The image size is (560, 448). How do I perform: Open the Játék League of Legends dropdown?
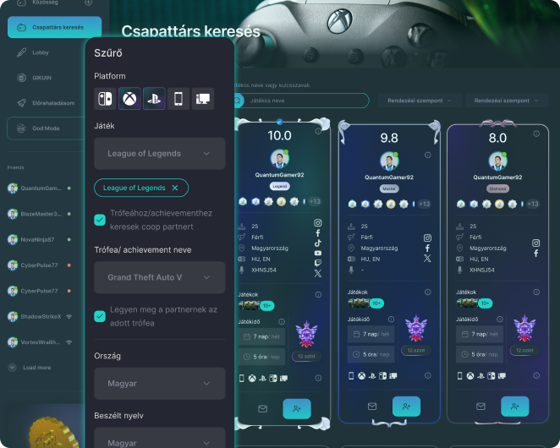tap(159, 154)
